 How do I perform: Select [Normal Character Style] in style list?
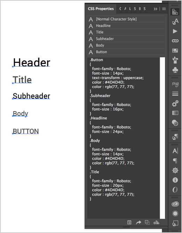[126, 19]
